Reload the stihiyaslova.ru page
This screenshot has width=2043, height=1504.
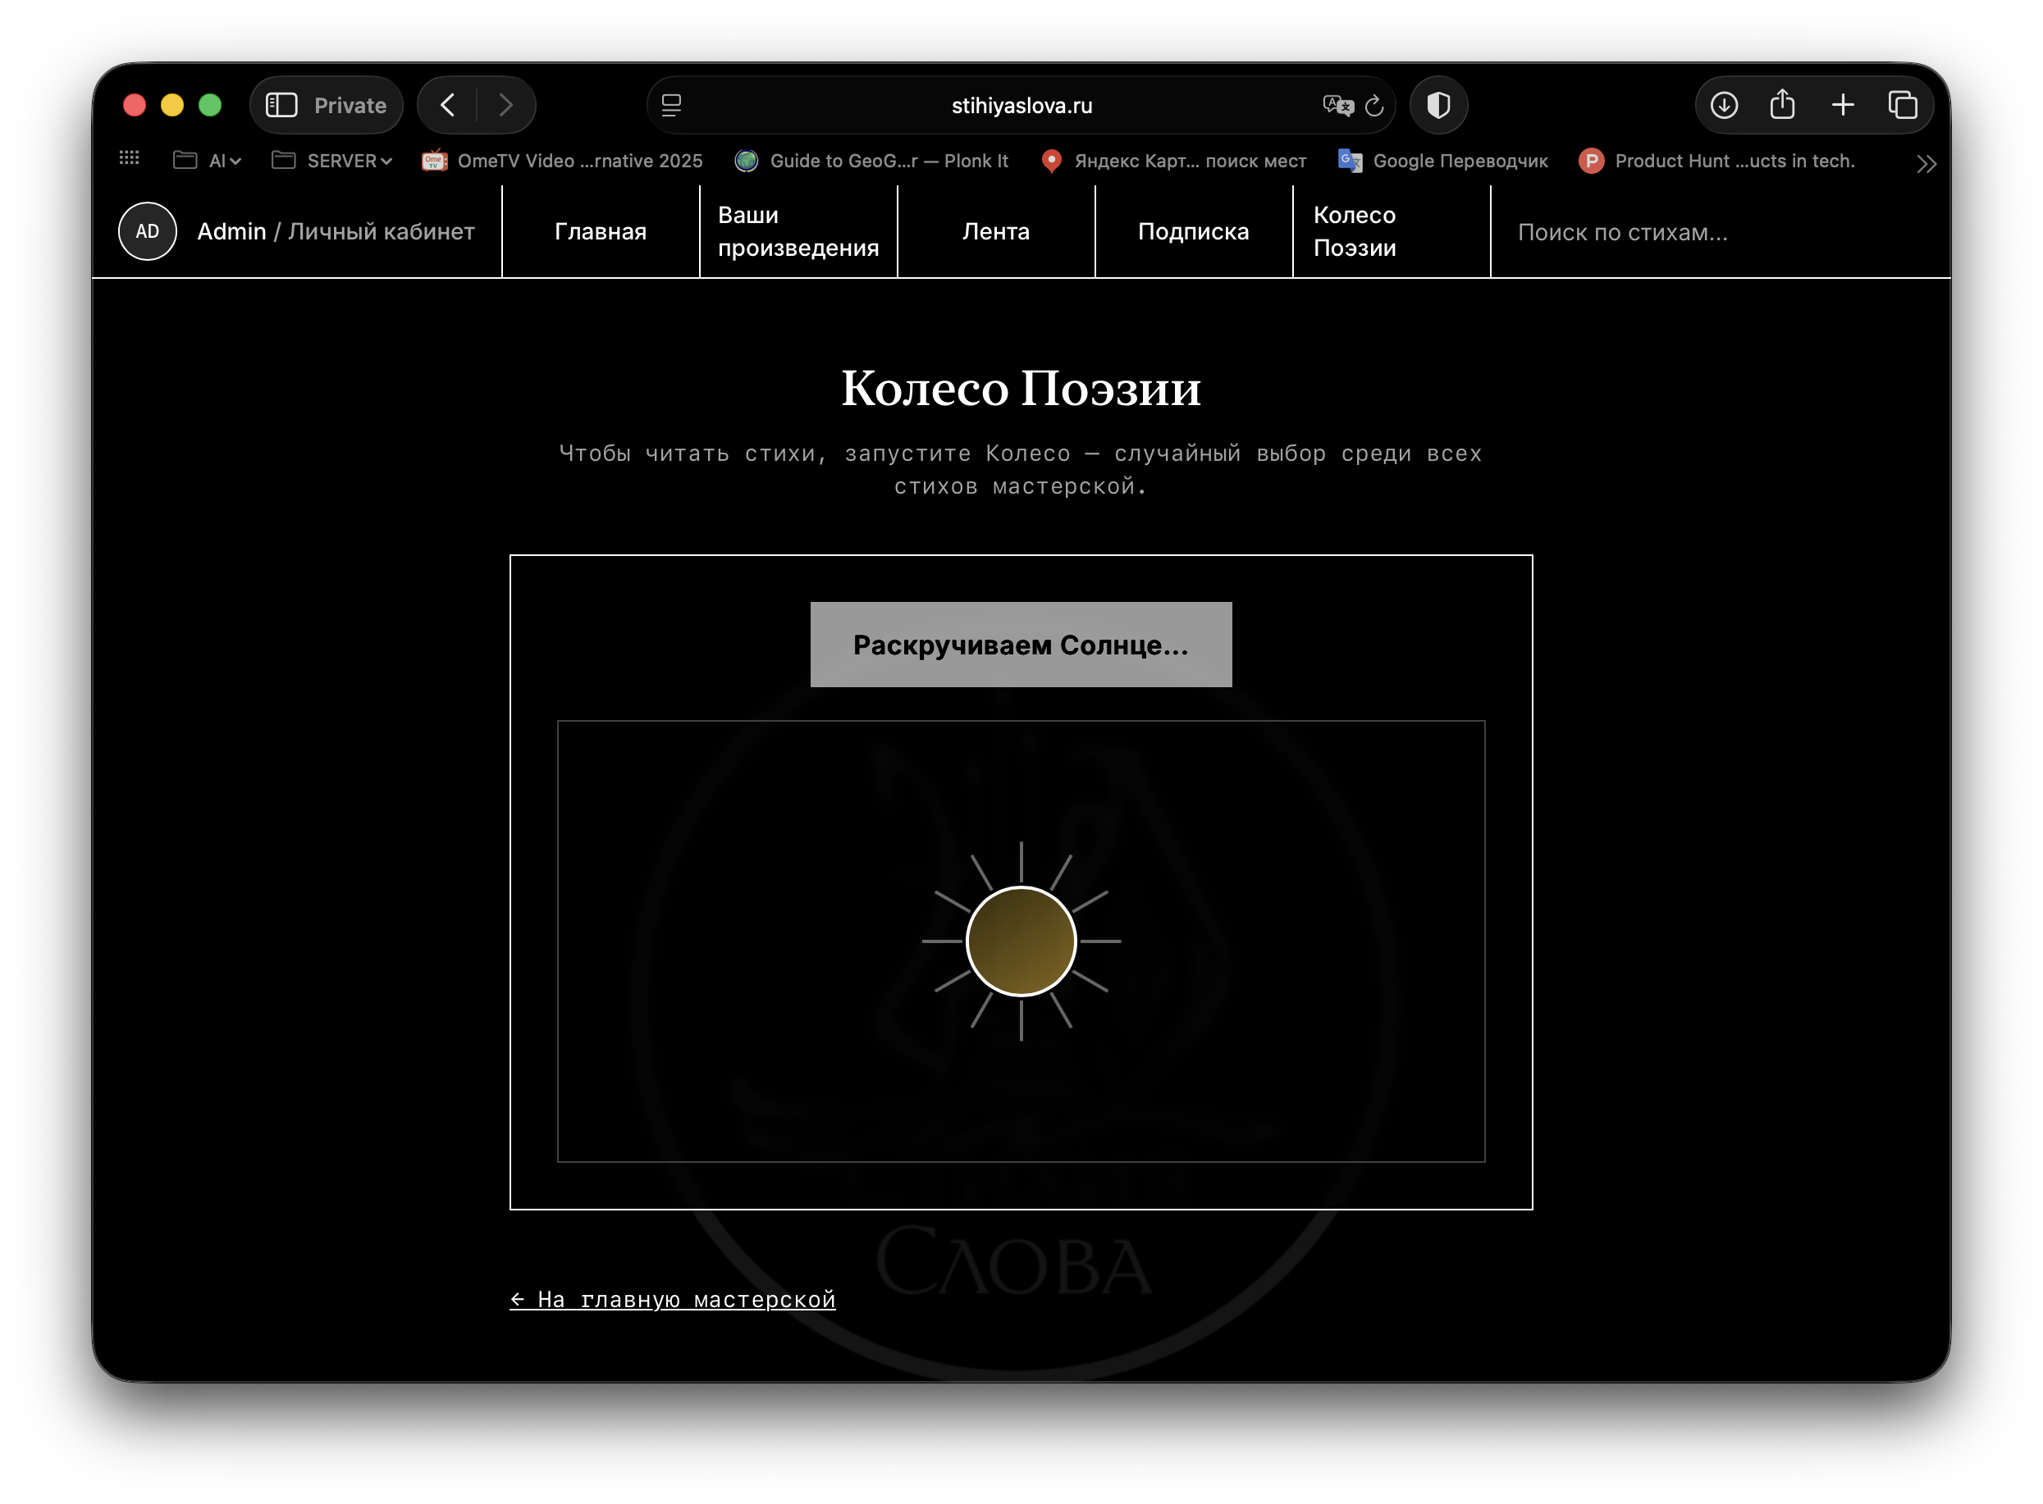1374,106
